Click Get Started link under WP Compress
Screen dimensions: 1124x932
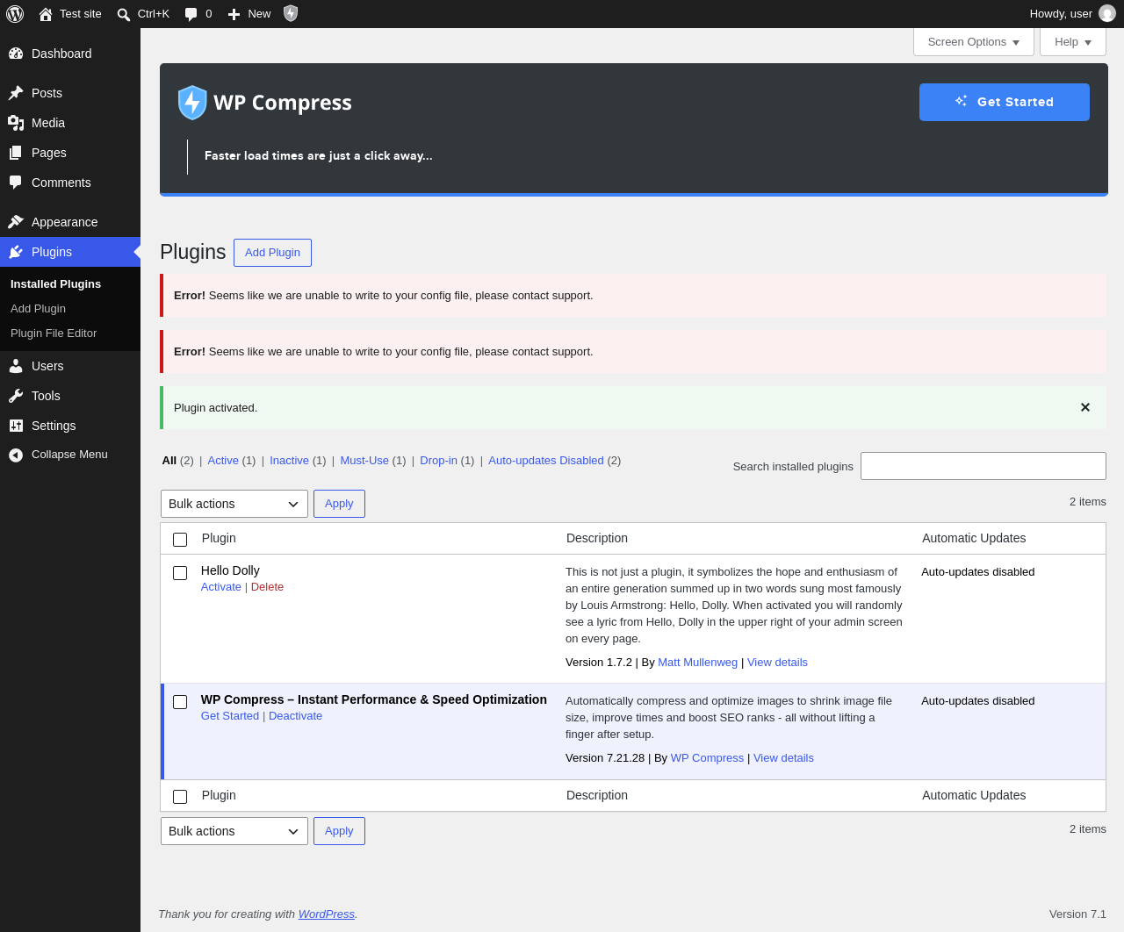click(x=230, y=716)
